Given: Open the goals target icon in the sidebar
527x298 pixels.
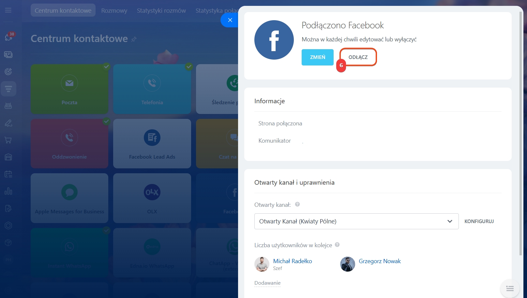Looking at the screenshot, I should (x=8, y=72).
